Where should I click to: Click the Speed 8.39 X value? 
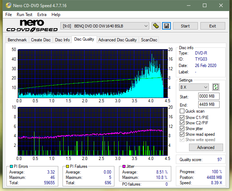[x=216, y=183]
